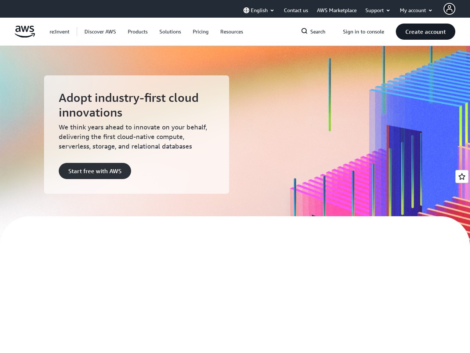Click Sign in to console

[x=364, y=32]
